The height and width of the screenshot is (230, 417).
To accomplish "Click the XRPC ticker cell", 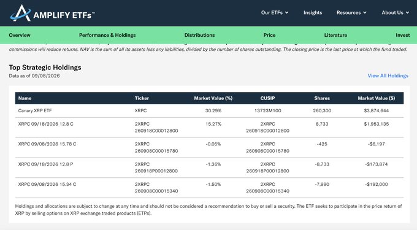I will pyautogui.click(x=140, y=110).
